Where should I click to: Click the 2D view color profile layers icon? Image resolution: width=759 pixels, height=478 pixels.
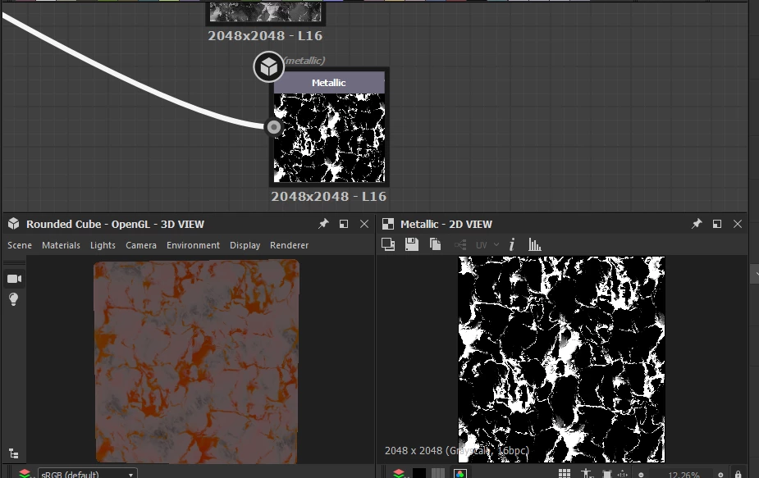pyautogui.click(x=399, y=474)
